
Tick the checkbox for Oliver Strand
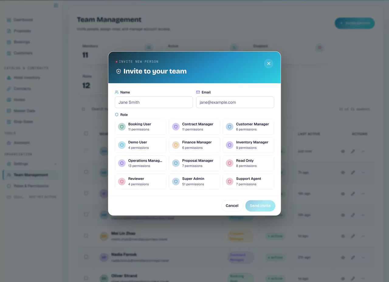(x=86, y=278)
